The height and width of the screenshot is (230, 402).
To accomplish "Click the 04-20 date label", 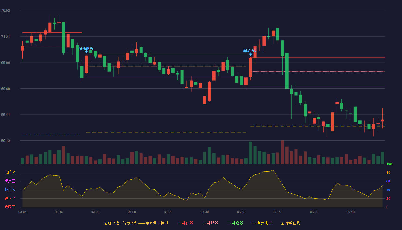I will point(168,212).
